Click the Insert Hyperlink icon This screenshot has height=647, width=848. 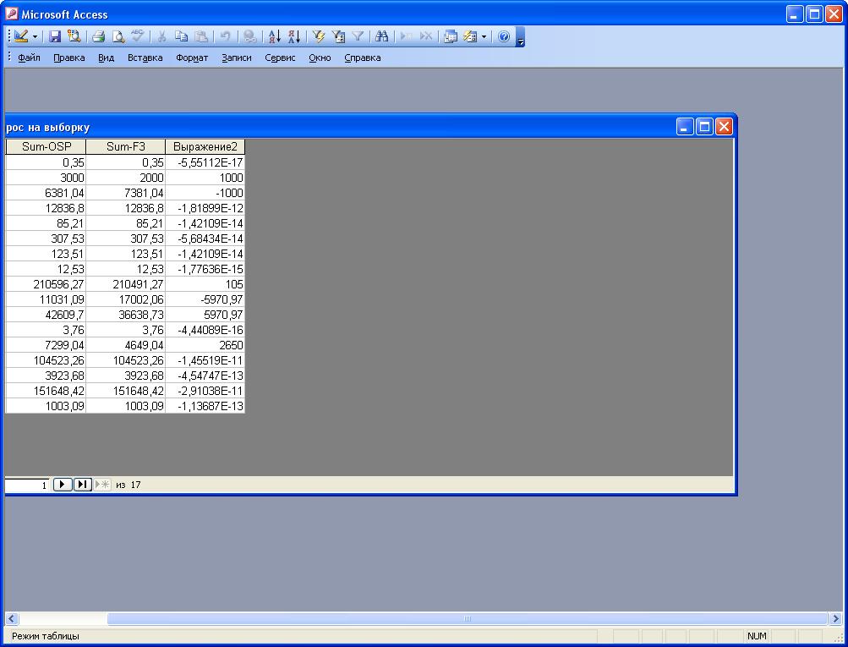249,36
